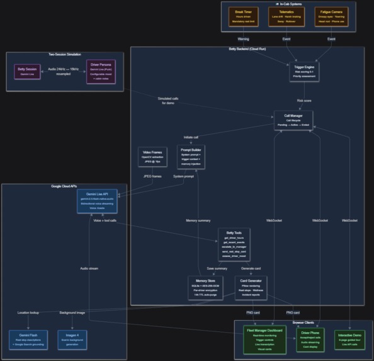The height and width of the screenshot is (361, 374).
Task: Click the Video Frames node
Action: click(x=152, y=157)
